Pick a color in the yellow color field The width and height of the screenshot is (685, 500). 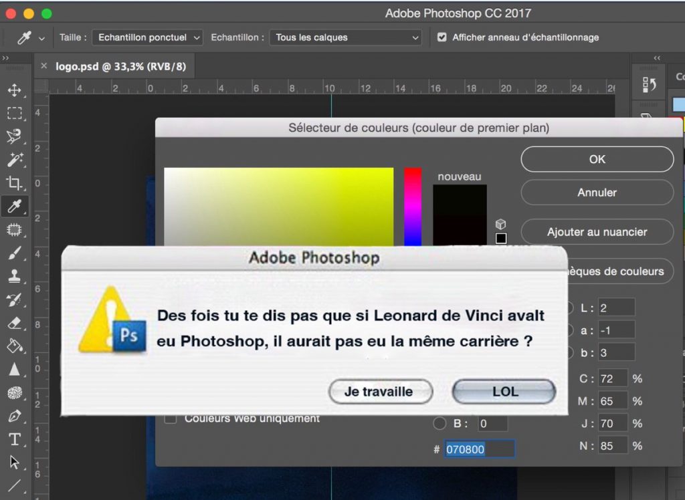pyautogui.click(x=279, y=207)
